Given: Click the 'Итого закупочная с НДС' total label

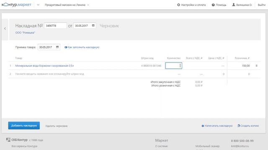Looking at the screenshot, I should (165, 82).
